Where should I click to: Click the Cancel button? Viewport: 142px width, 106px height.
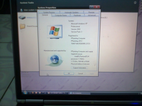(x=80, y=73)
